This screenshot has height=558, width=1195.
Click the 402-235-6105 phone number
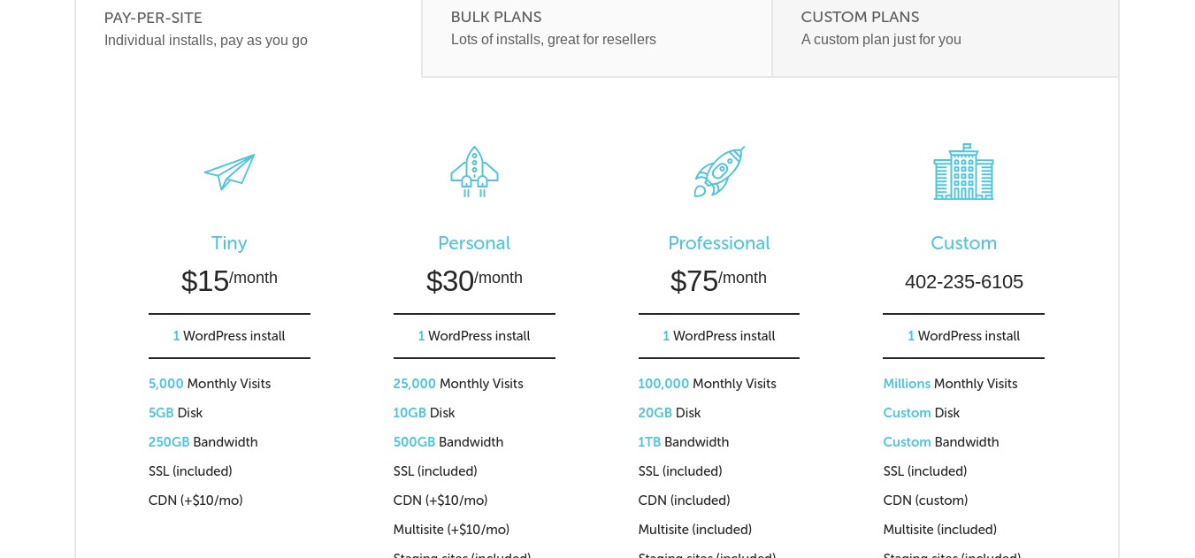point(963,282)
